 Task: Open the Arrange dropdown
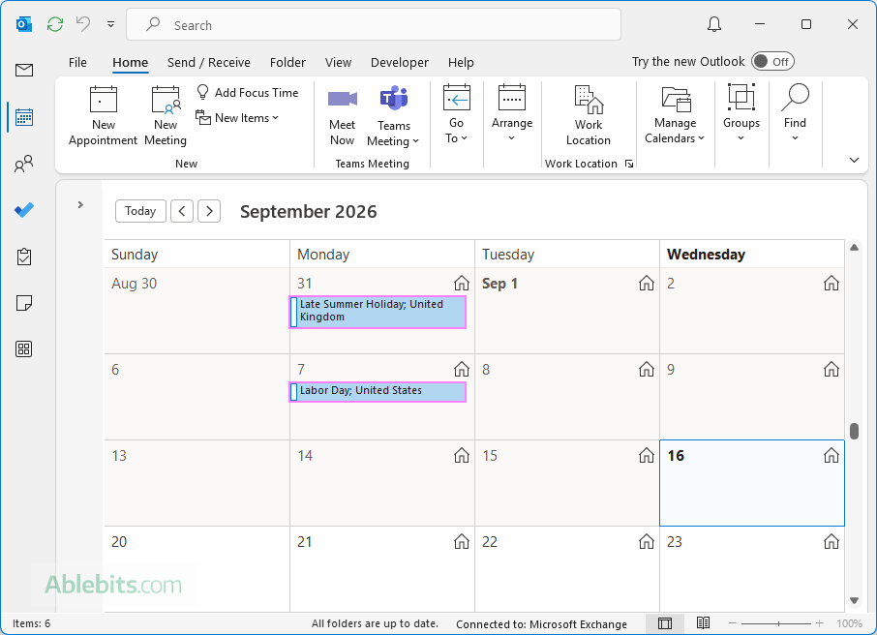tap(512, 114)
